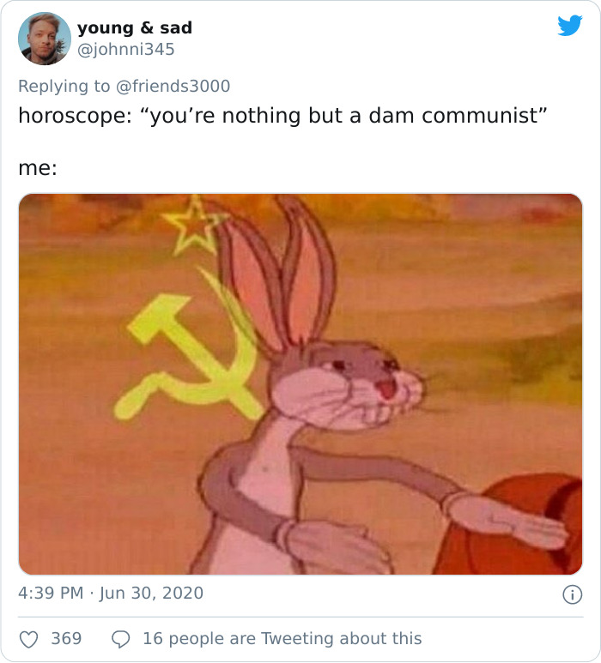Open the @friends3000 mention link
This screenshot has height=663, width=601.
pos(173,86)
